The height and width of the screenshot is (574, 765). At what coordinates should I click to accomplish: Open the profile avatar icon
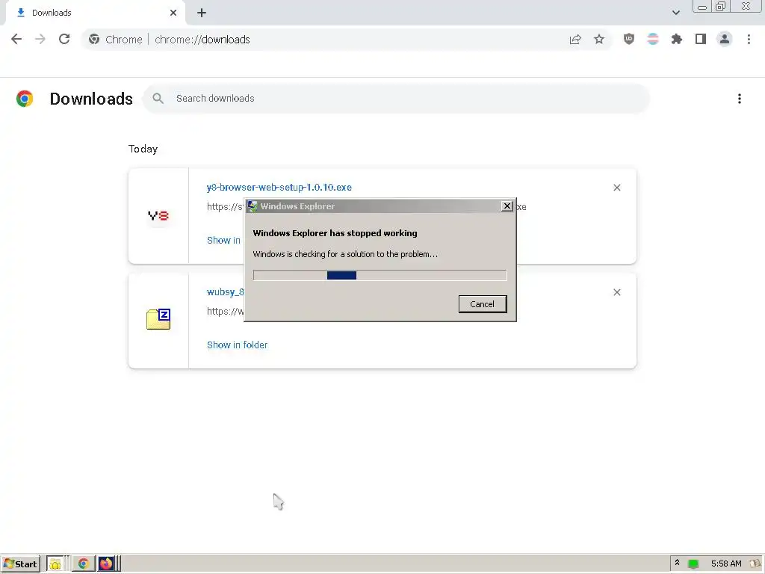[x=725, y=39]
